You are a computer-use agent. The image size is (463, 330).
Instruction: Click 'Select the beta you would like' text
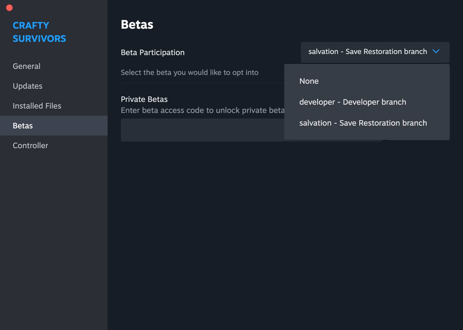tap(190, 72)
